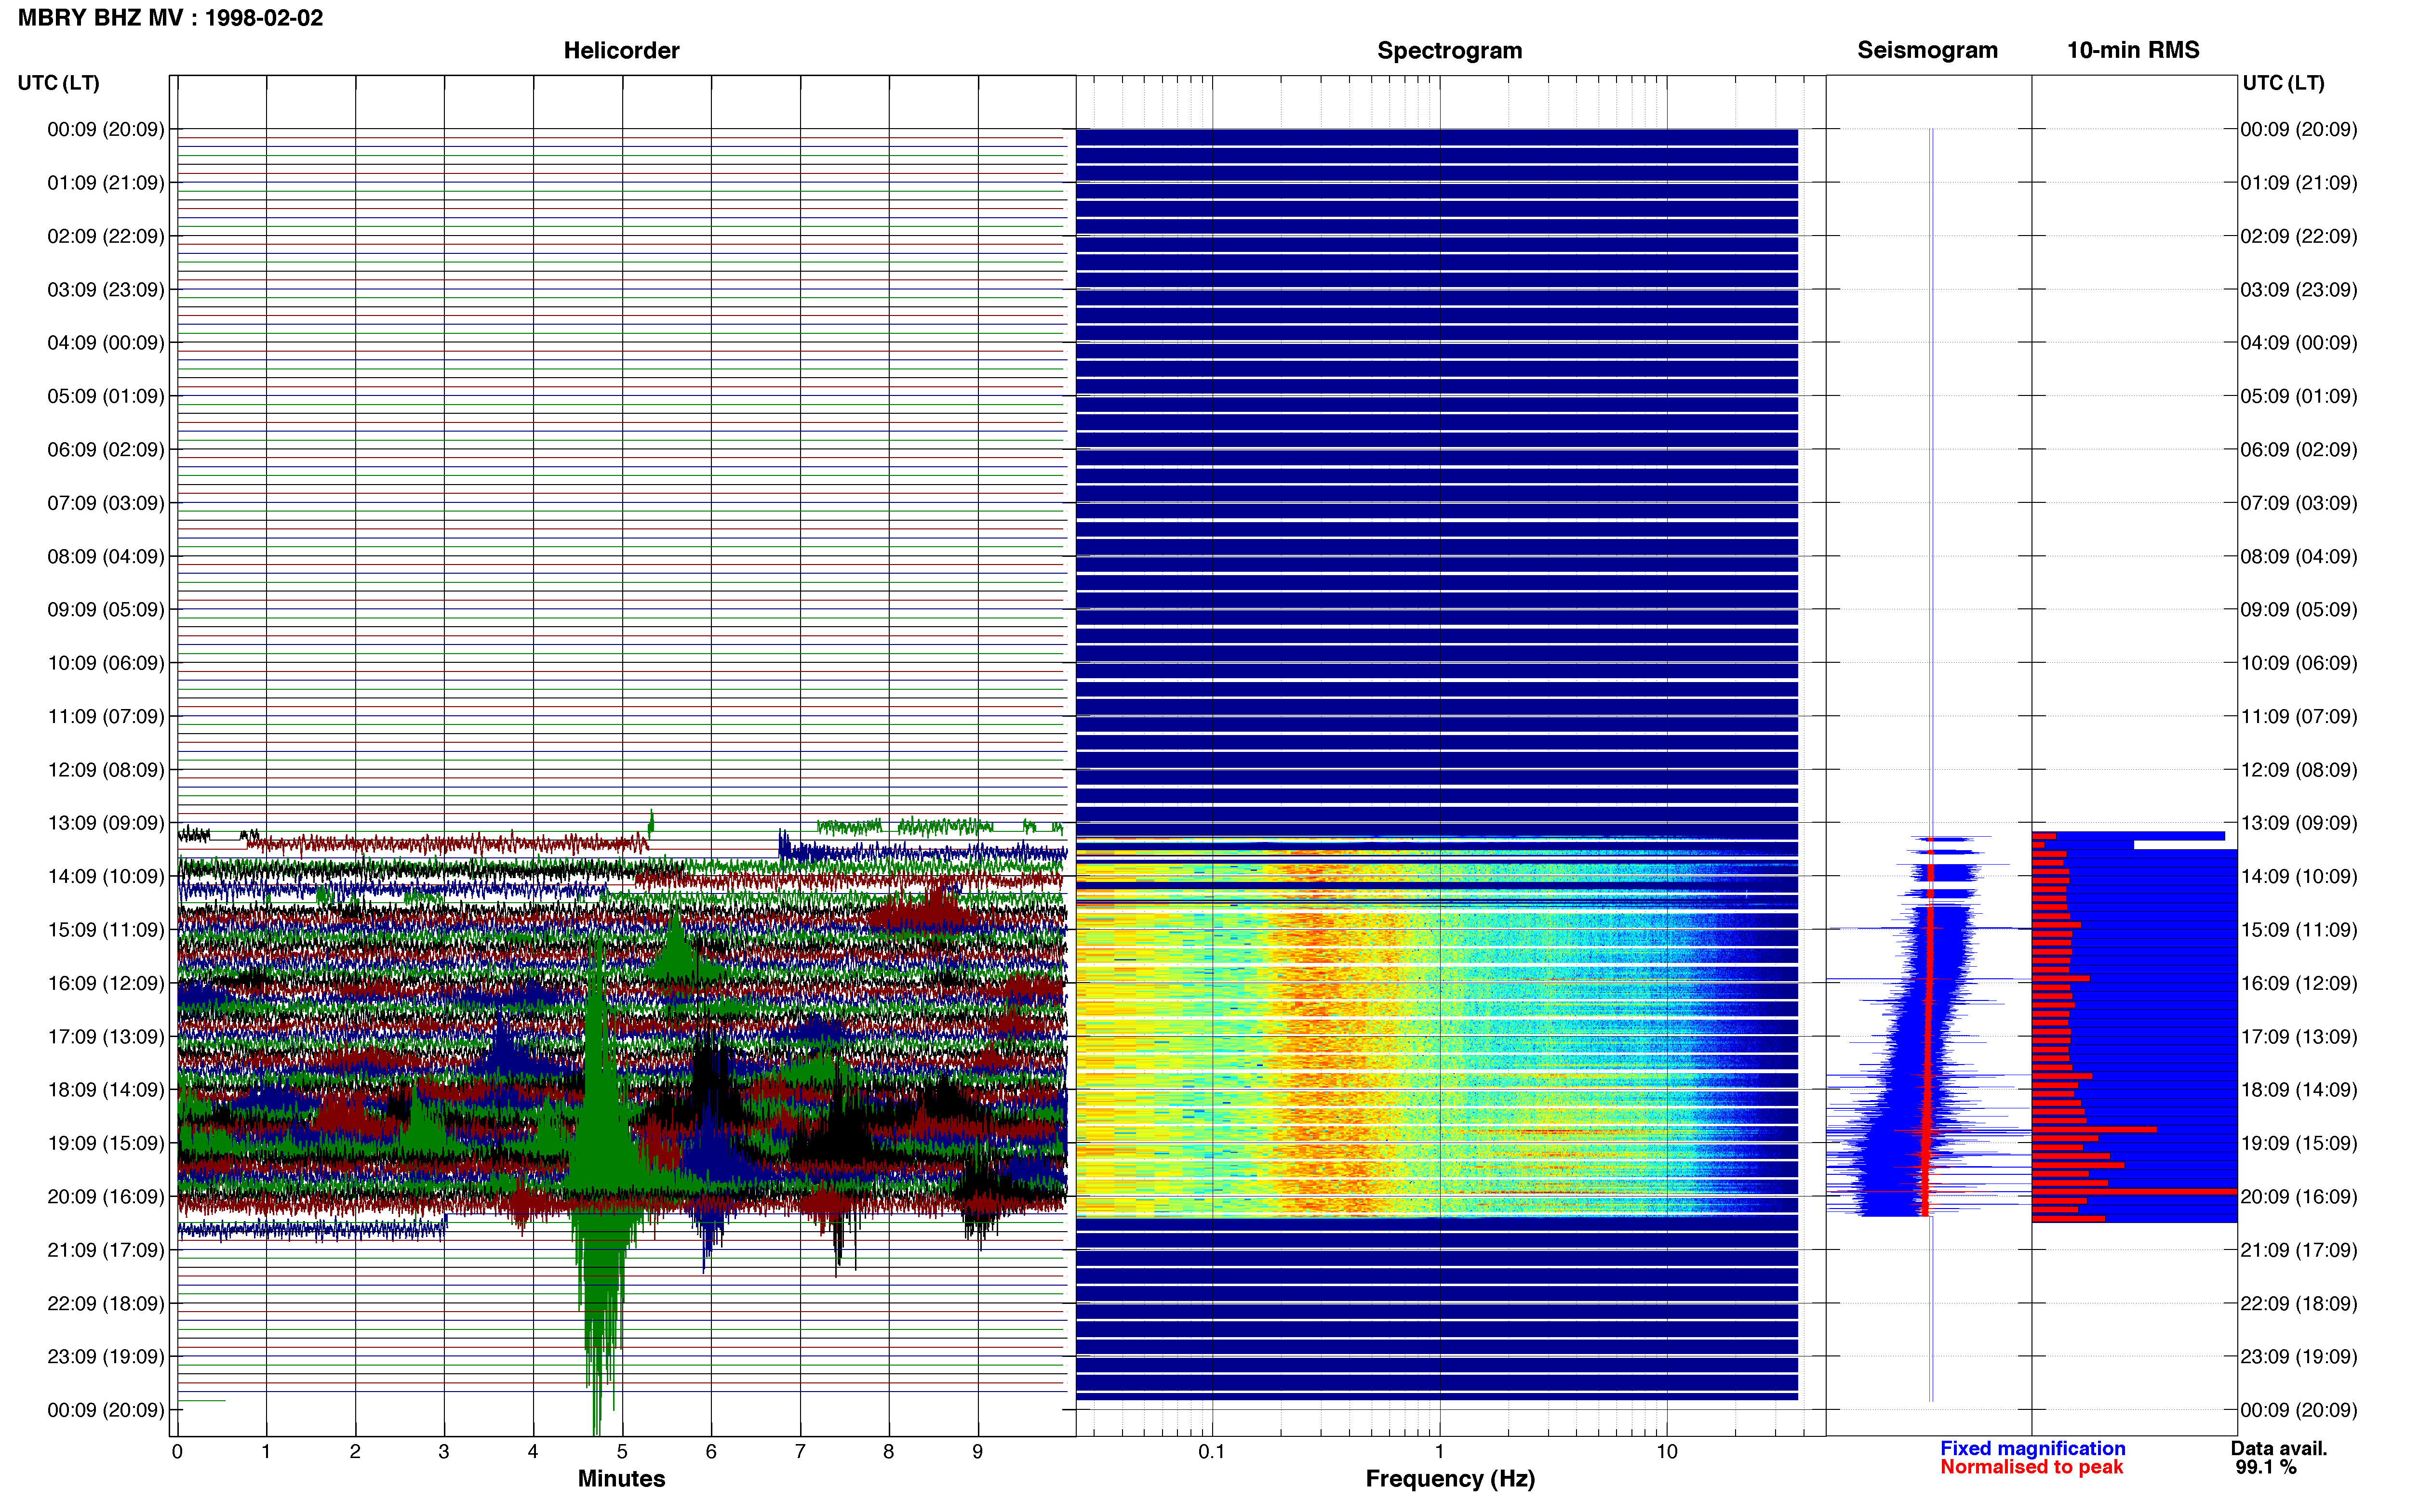The image size is (2419, 1512).
Task: Click left time label '05:09 (01:09)'
Action: coord(106,396)
